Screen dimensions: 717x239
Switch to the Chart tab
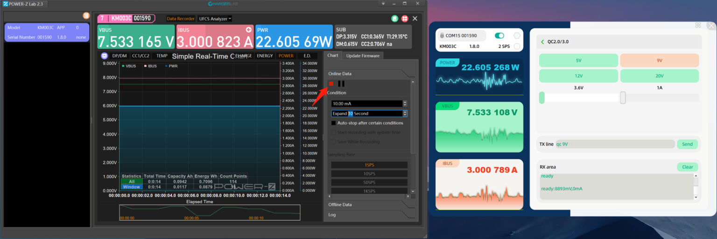333,55
